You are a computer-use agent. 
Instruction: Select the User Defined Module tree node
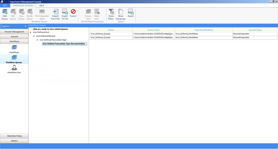click(x=46, y=36)
